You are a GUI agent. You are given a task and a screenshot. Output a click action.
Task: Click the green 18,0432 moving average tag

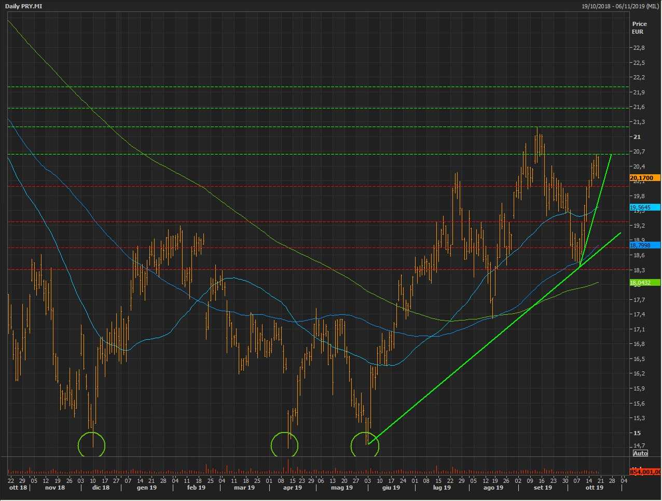coord(644,283)
